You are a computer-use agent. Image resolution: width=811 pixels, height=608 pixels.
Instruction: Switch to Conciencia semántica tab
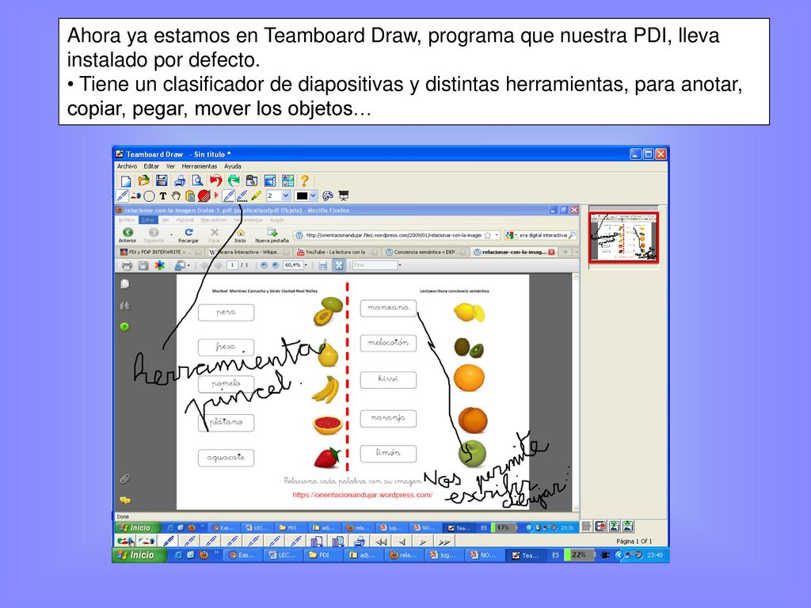(x=425, y=253)
